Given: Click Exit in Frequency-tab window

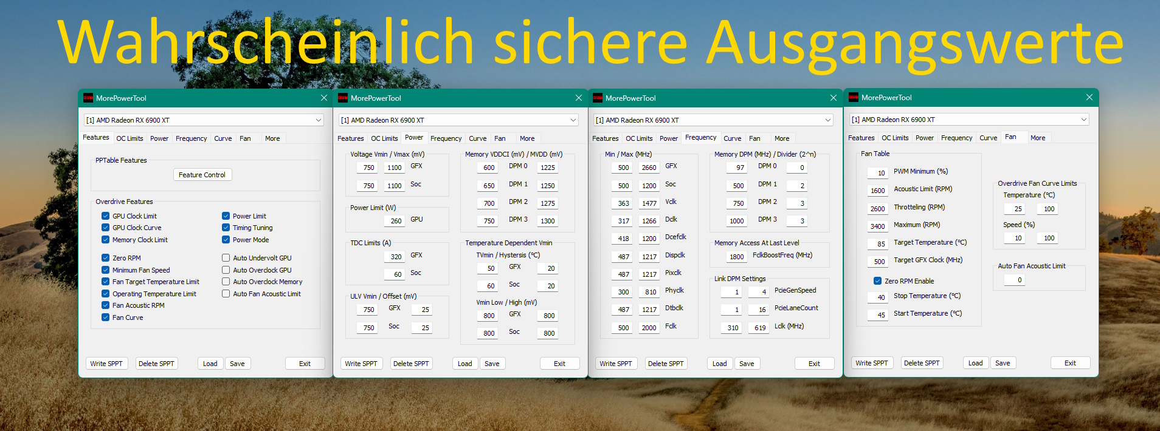Looking at the screenshot, I should [815, 364].
